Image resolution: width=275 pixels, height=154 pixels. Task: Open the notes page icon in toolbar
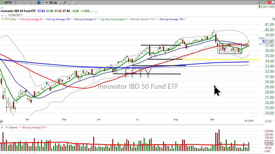(x=69, y=3)
